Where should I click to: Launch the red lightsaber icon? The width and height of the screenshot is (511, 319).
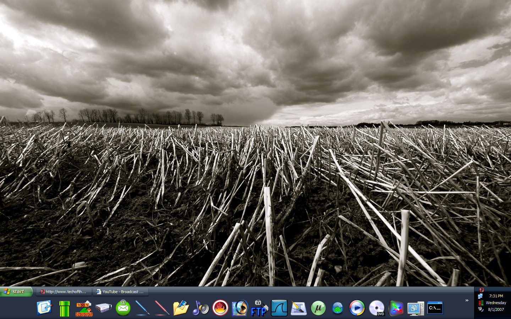point(162,308)
